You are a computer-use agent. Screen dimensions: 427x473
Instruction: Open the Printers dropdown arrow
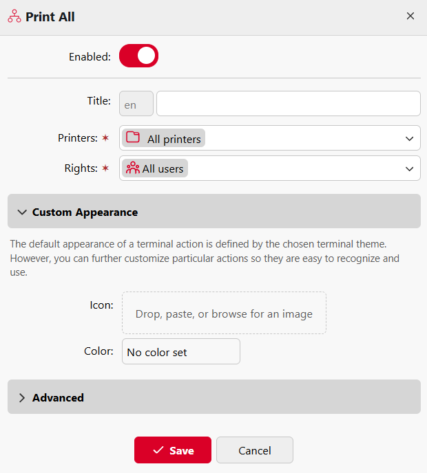tap(410, 138)
